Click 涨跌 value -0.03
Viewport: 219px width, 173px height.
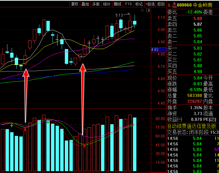pyautogui.click(x=197, y=84)
